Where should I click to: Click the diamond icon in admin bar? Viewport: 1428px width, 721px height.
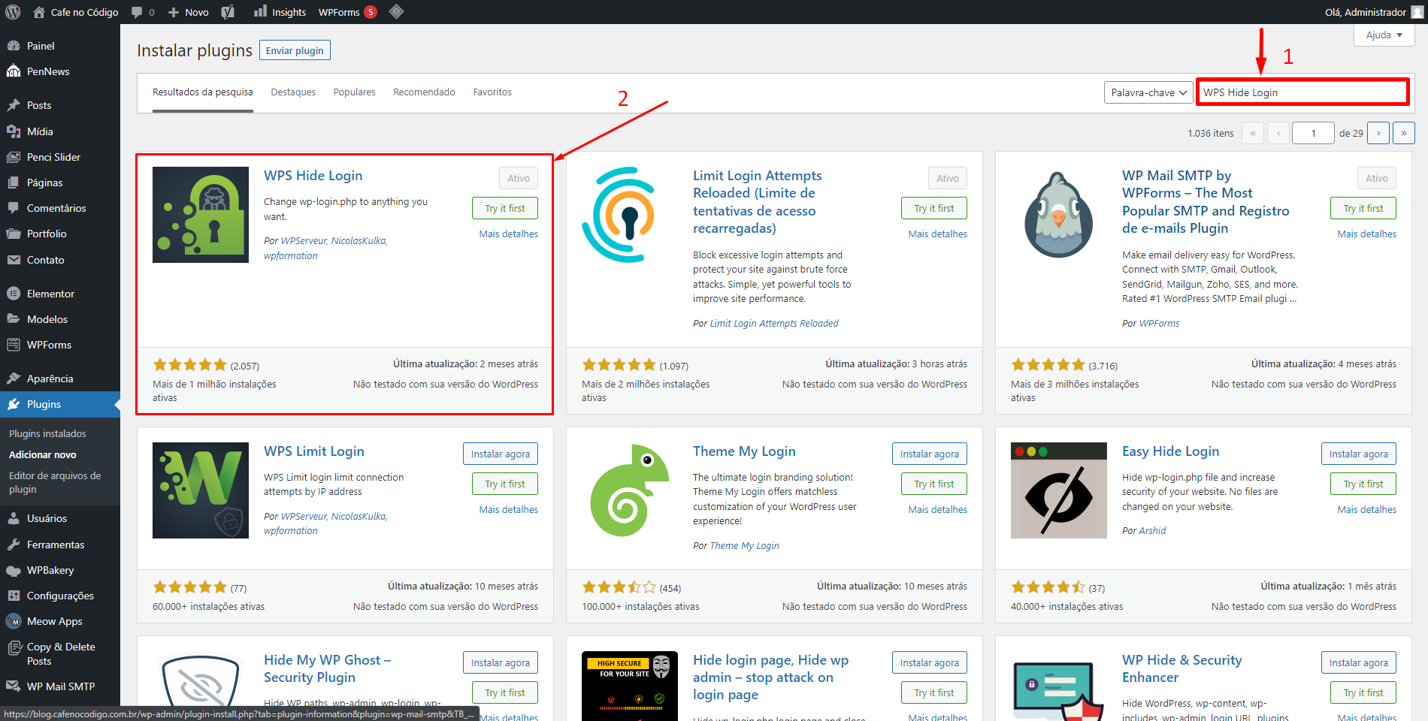pyautogui.click(x=397, y=11)
